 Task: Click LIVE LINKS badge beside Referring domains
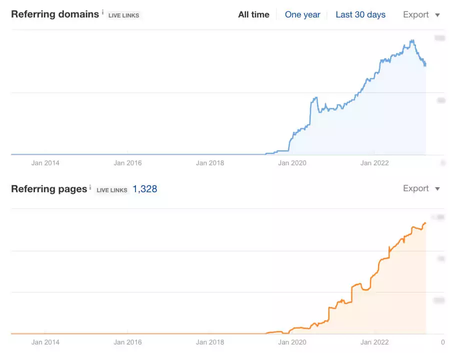pyautogui.click(x=123, y=15)
